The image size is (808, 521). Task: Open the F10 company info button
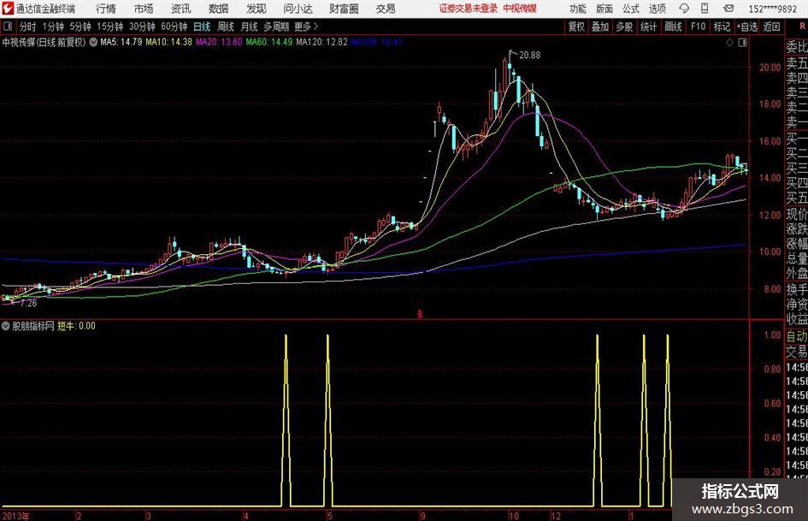[x=699, y=27]
